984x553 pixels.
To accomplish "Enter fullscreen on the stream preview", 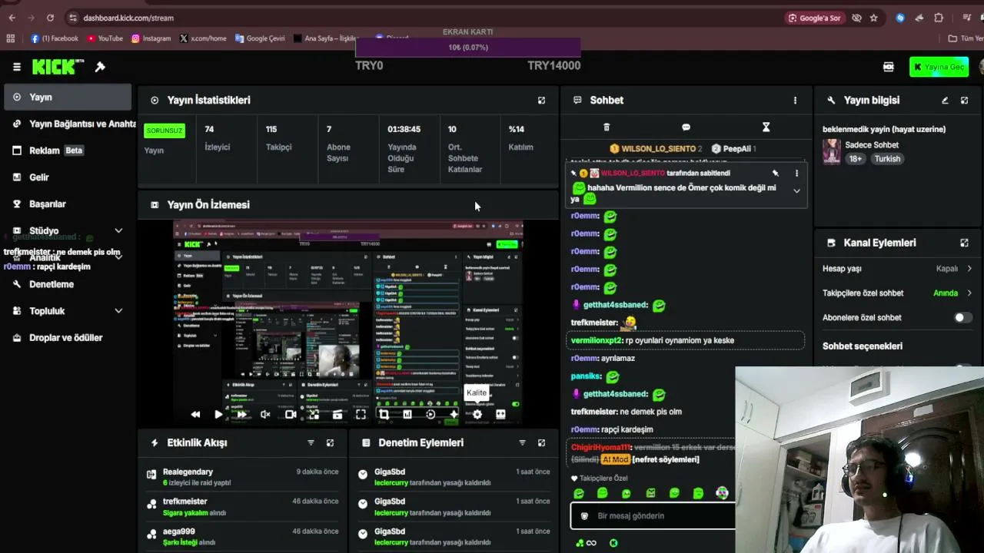I will click(361, 414).
